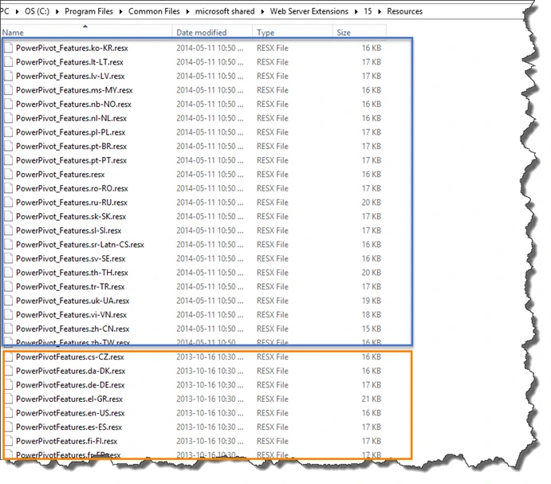Go to microsoft shared breadcrumb

(x=225, y=12)
